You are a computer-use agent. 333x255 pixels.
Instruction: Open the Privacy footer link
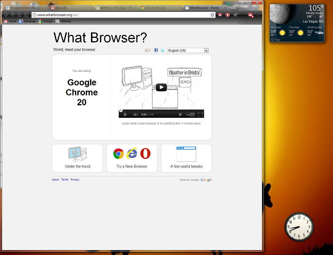pyautogui.click(x=75, y=180)
